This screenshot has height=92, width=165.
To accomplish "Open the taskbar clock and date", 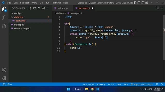I will pyautogui.click(x=158, y=89).
